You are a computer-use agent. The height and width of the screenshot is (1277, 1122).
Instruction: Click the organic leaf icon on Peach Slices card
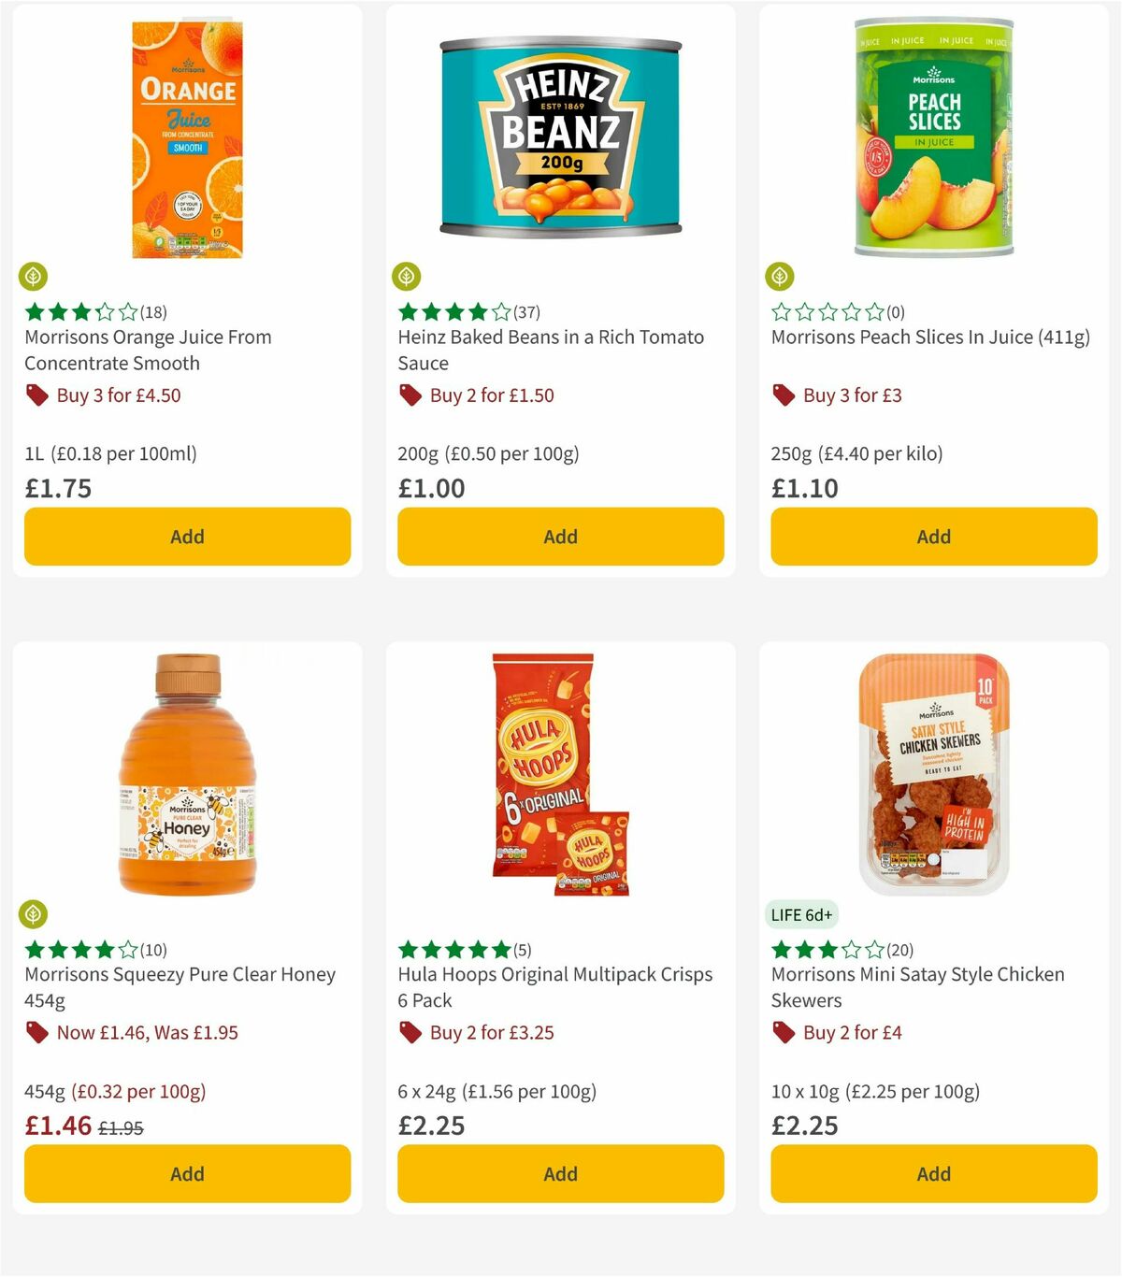[780, 276]
